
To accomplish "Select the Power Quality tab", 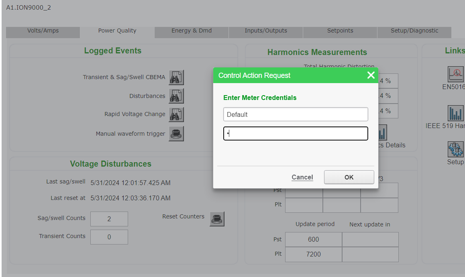I will 117,31.
